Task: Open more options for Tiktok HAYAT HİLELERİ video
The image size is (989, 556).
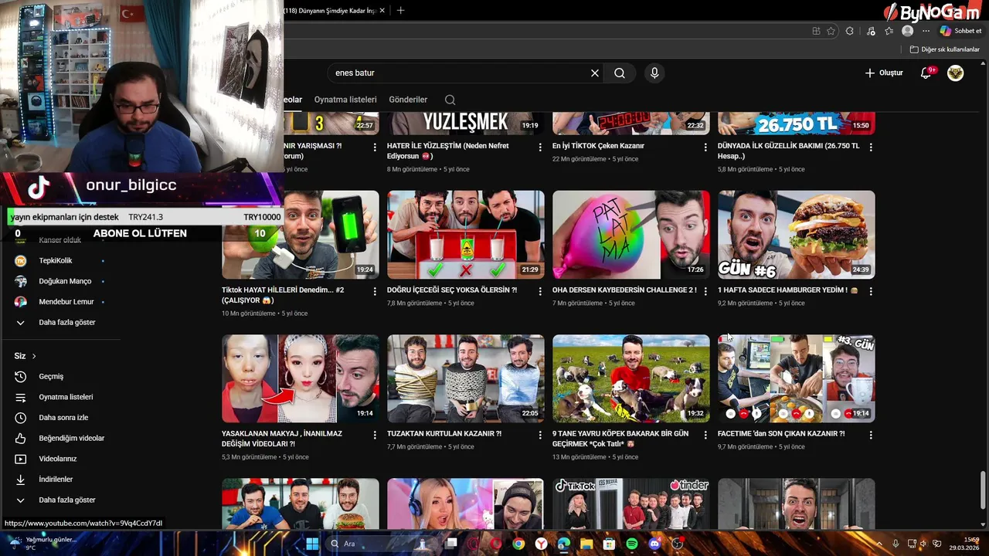Action: [x=375, y=291]
